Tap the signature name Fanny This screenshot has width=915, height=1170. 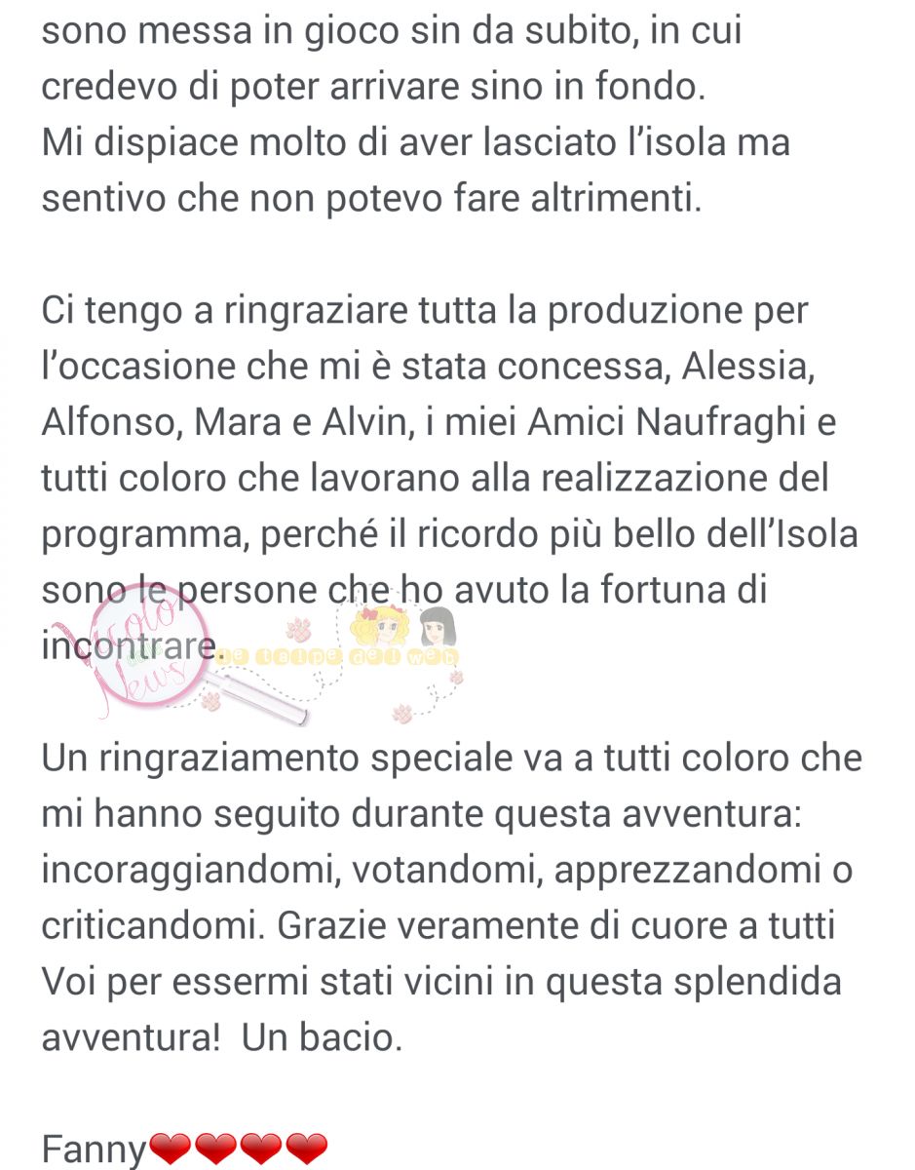point(95,1150)
